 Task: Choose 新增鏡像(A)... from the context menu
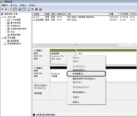86,74
